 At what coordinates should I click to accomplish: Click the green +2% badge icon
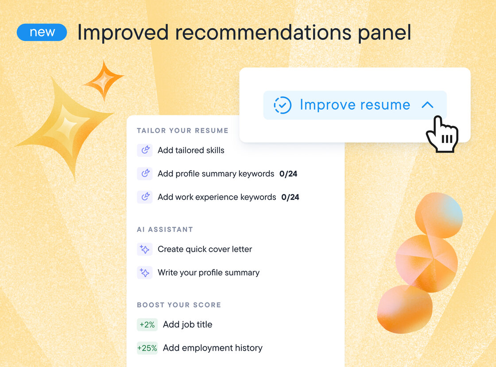click(x=147, y=325)
